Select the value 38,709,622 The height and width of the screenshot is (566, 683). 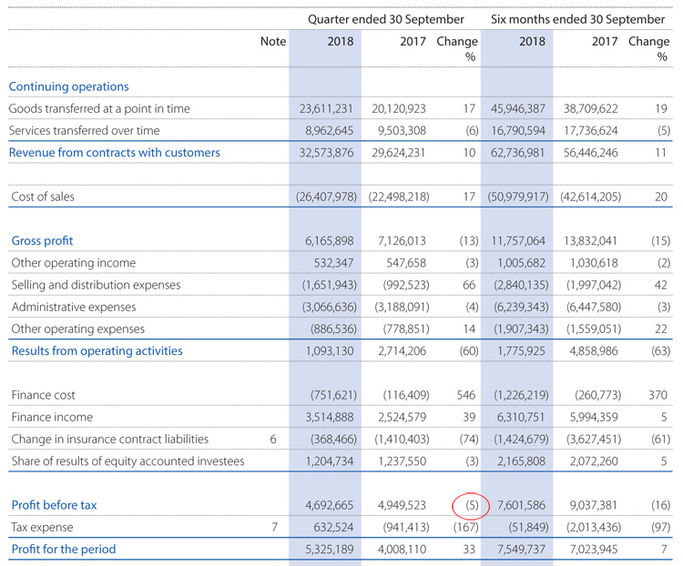pos(591,108)
